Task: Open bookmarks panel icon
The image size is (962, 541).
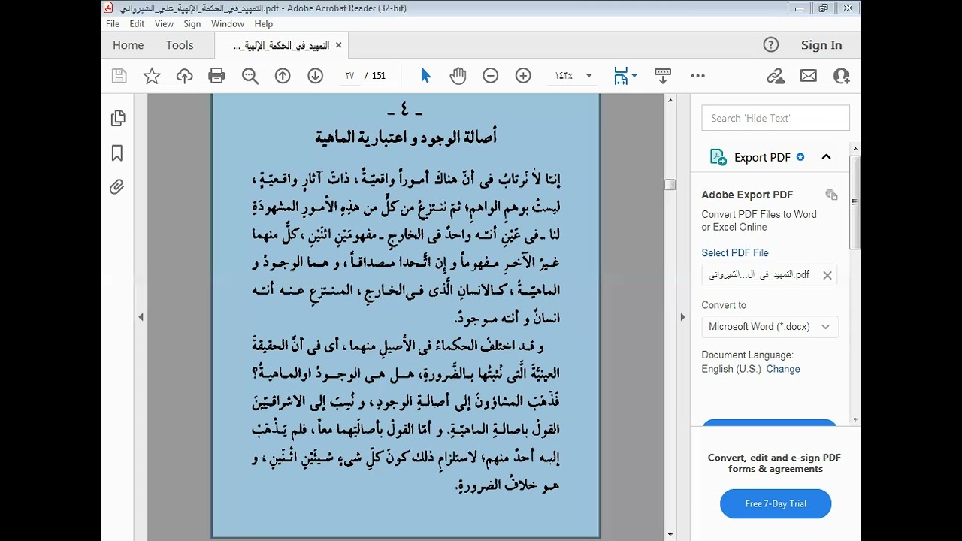Action: coord(117,153)
